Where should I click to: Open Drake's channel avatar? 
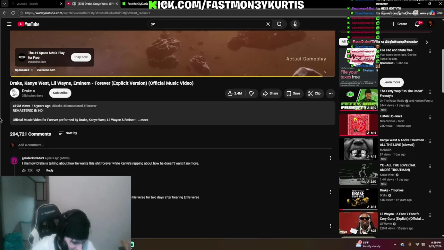pos(15,93)
